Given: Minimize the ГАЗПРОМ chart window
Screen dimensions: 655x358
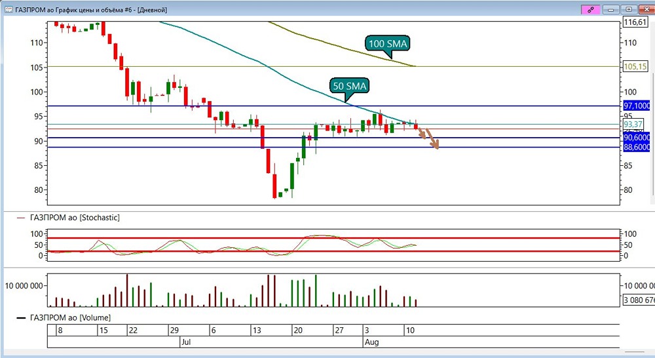Looking at the screenshot, I should point(610,10).
